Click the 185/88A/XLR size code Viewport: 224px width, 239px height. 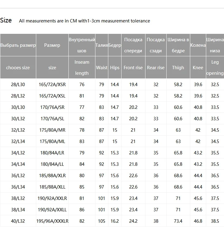tap(52, 176)
